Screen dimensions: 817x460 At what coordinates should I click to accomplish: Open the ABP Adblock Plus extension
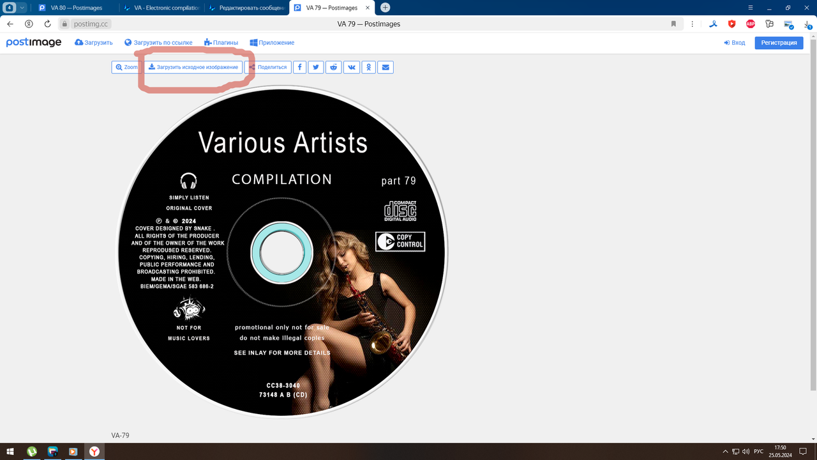tap(751, 24)
